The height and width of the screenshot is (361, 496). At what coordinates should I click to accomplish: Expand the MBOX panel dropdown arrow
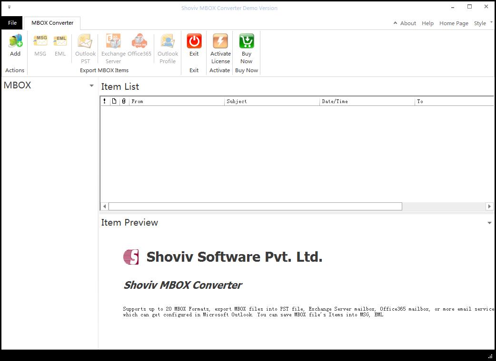click(x=91, y=85)
